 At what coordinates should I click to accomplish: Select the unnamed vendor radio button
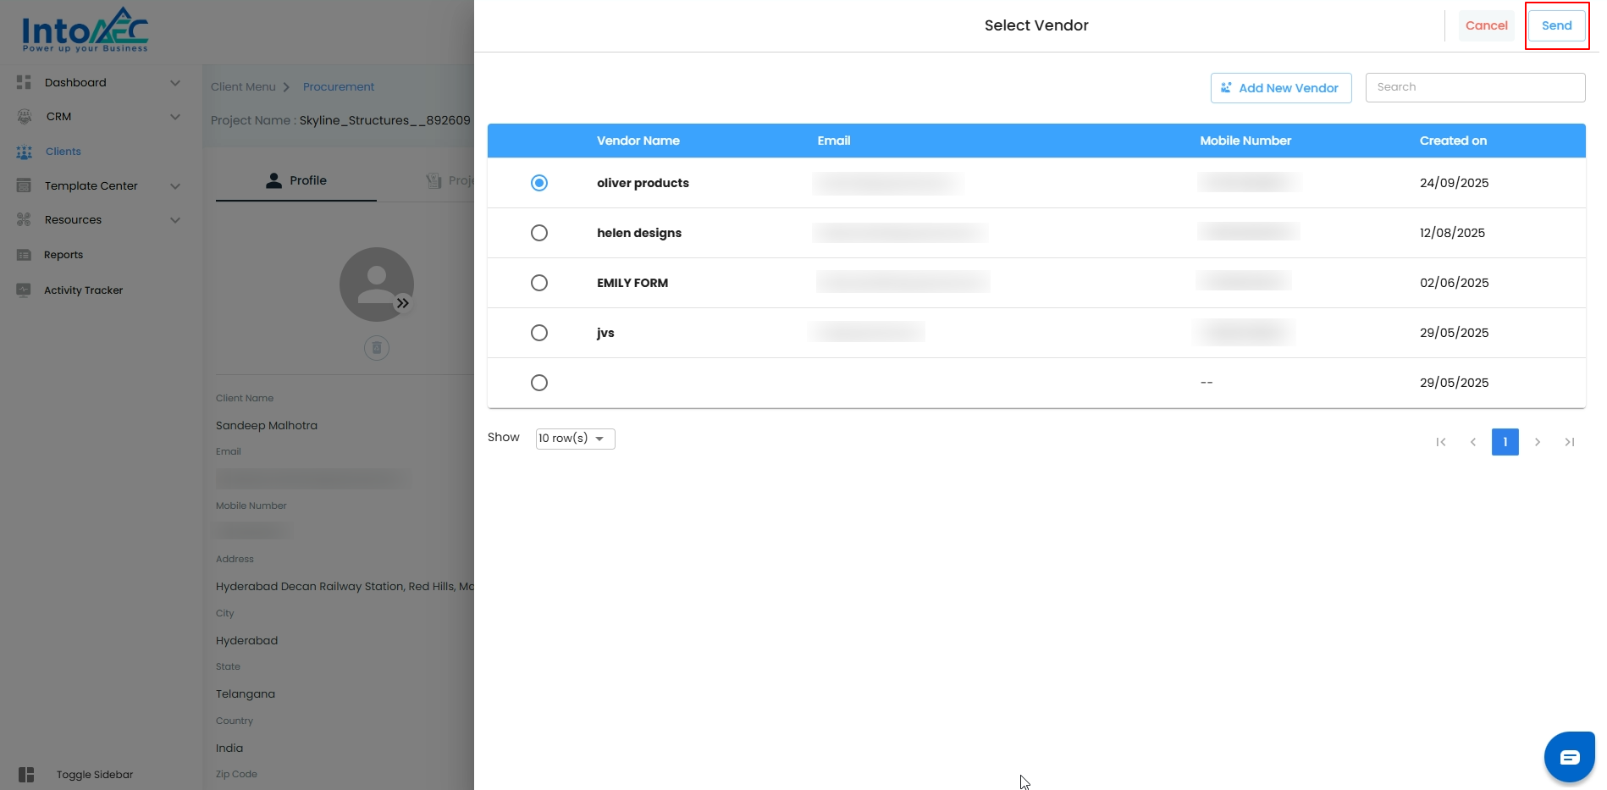point(539,383)
